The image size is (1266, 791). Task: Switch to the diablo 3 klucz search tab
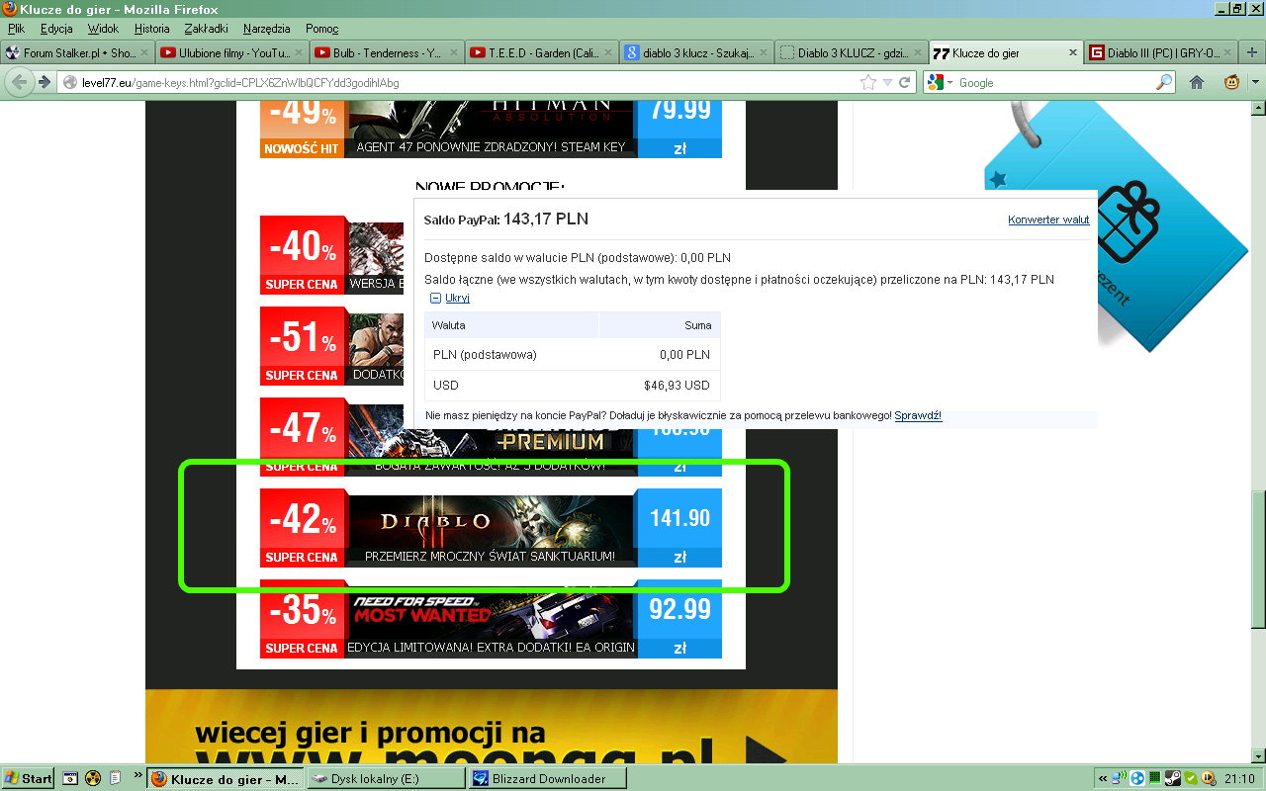[x=695, y=52]
